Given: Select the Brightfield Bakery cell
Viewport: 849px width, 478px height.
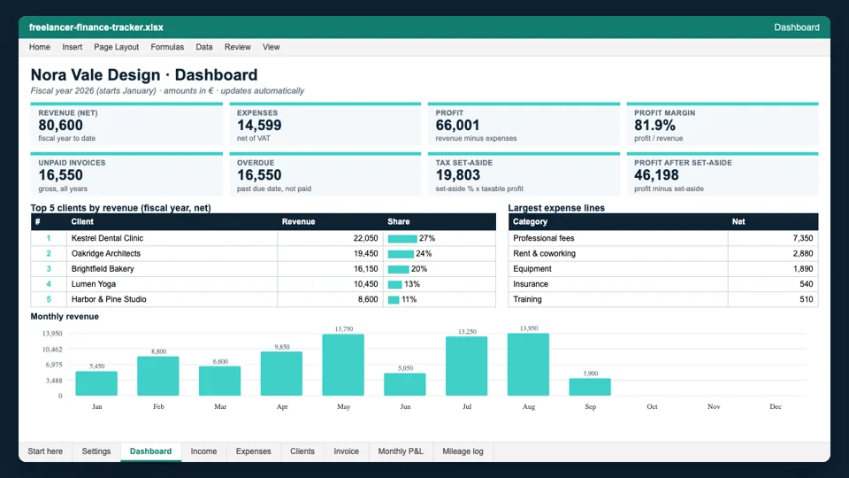Looking at the screenshot, I should pos(172,269).
